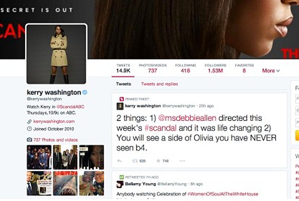Image resolution: width=299 pixels, height=201 pixels.
Task: Click Bellamy Young's avatar in the retweet
Action: click(x=120, y=184)
